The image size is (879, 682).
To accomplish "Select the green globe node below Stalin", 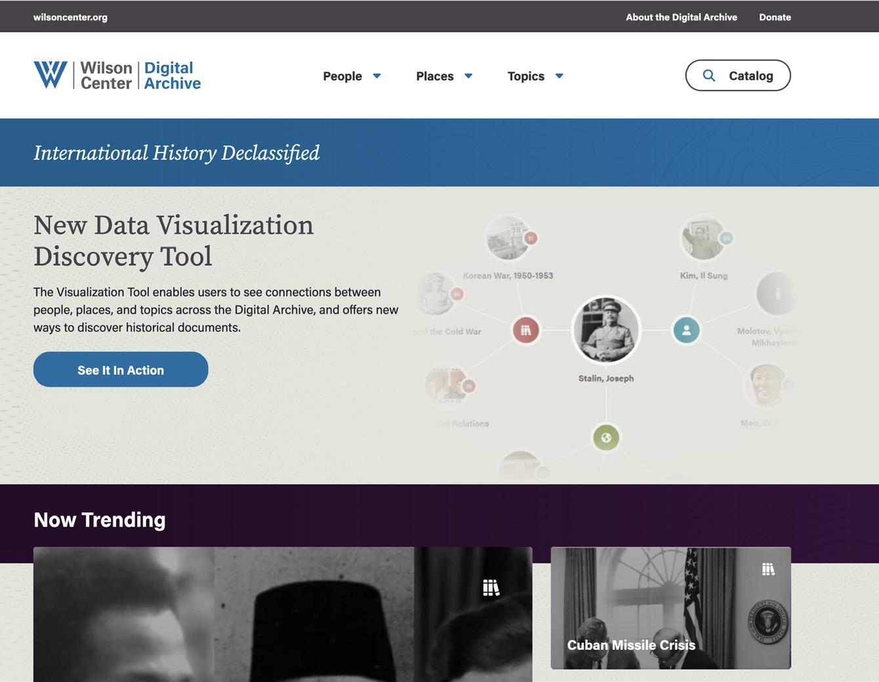I will point(606,438).
